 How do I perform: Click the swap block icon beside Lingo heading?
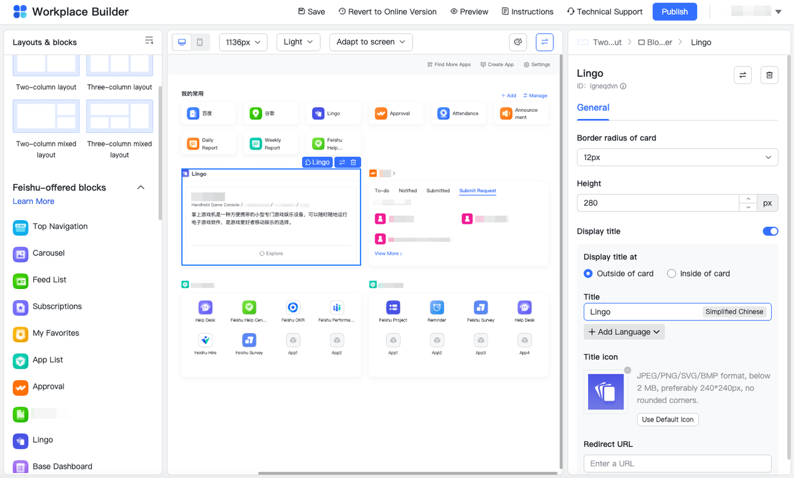[x=743, y=75]
